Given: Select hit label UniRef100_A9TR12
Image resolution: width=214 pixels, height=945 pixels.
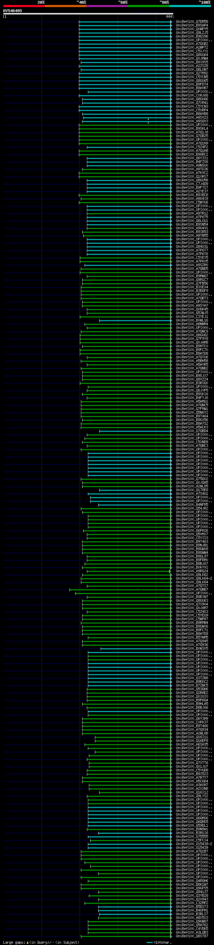Looking at the screenshot, I should coord(192,213).
